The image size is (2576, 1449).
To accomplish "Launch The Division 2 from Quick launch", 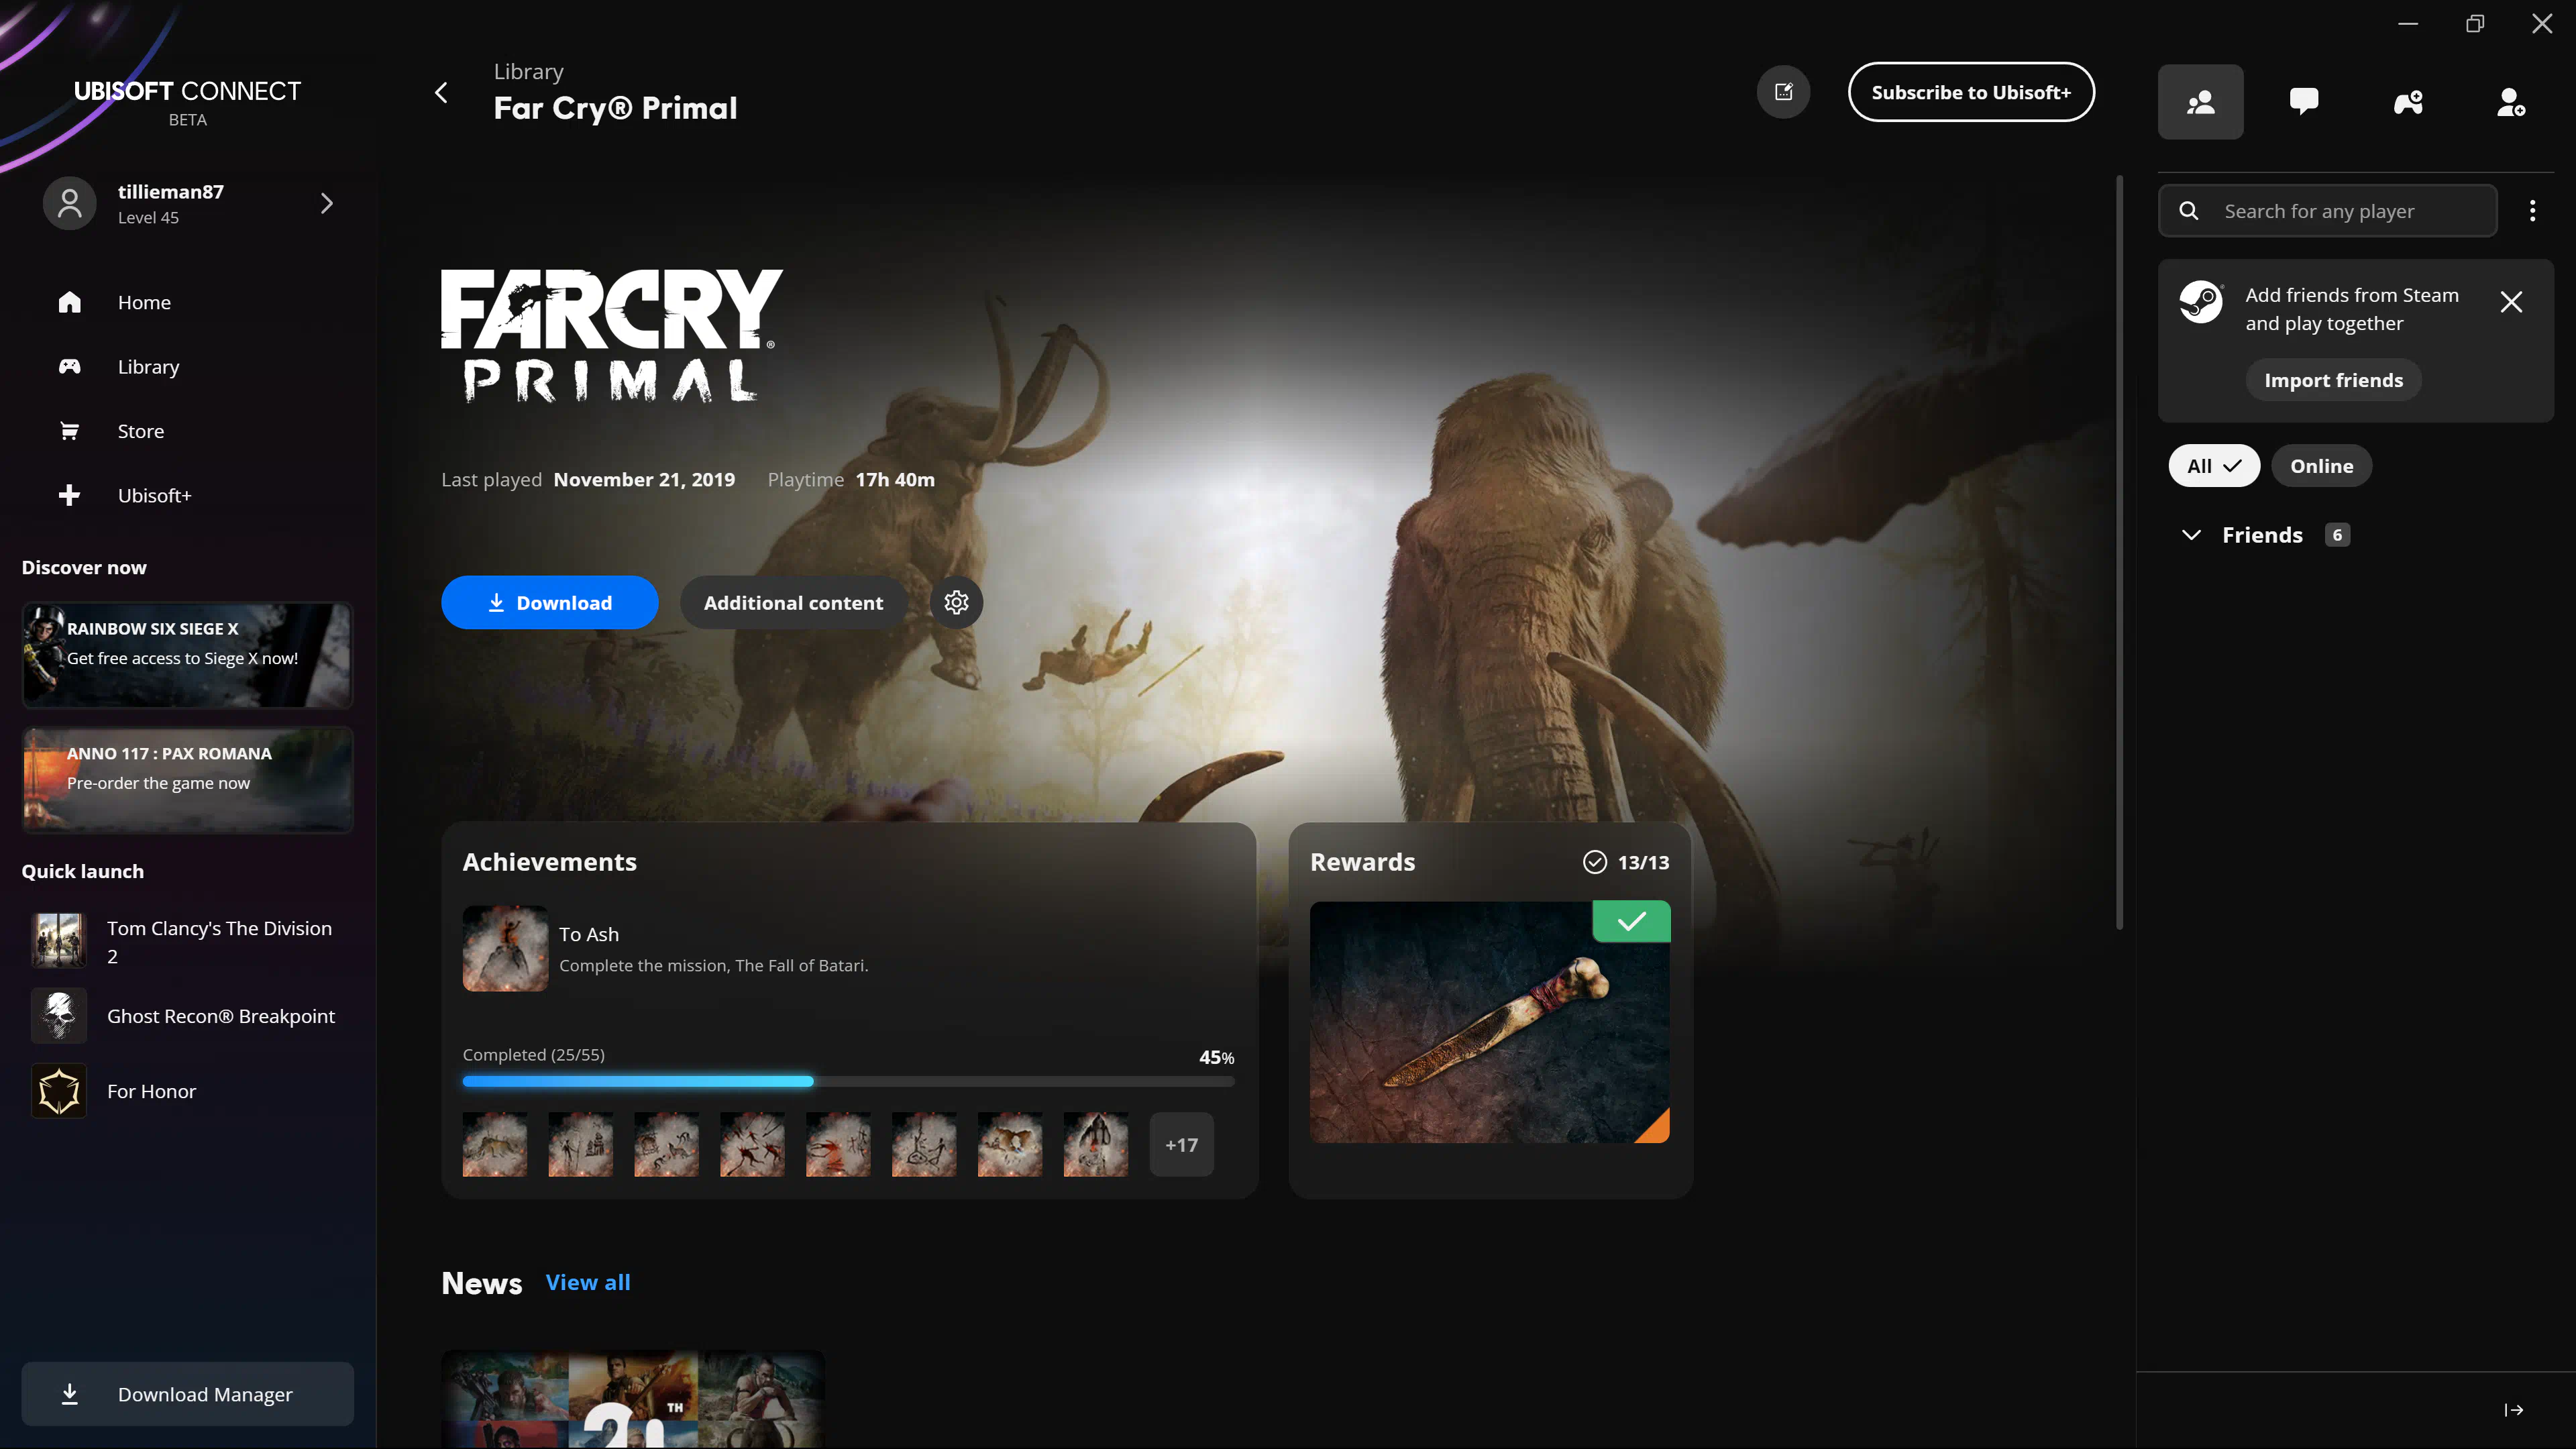I will 187,941.
